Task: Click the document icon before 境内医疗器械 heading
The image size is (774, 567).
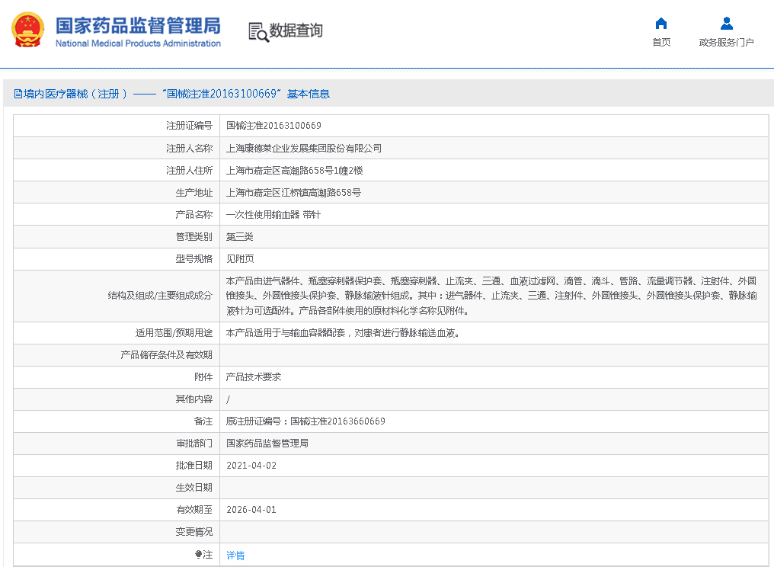Action: click(18, 94)
